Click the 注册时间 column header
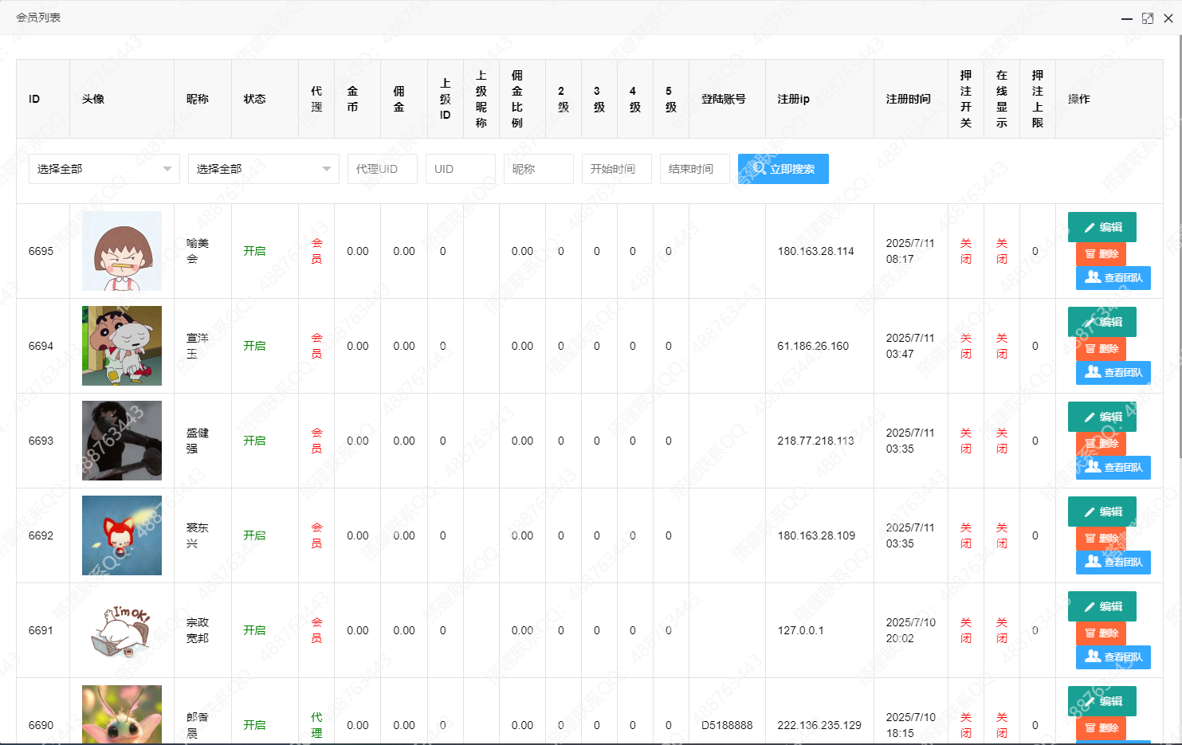The height and width of the screenshot is (745, 1182). click(908, 99)
